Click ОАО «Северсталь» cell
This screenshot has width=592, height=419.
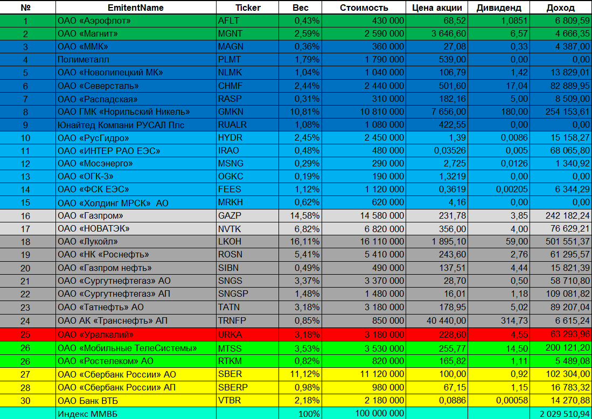coord(136,86)
